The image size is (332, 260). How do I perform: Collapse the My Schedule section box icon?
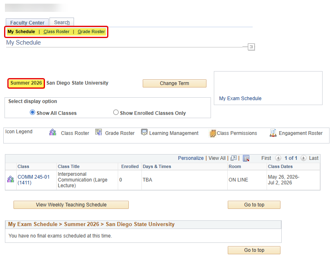pos(251,47)
